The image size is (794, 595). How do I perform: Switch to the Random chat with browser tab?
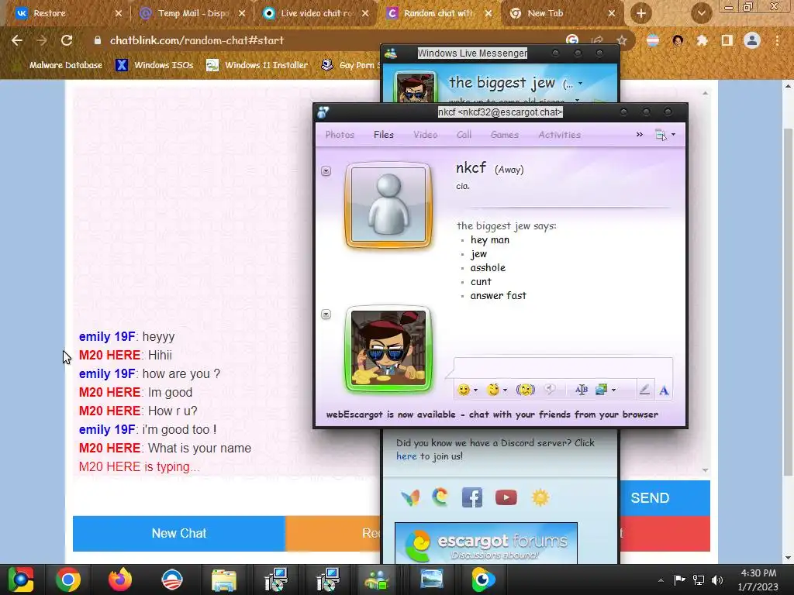[x=440, y=13]
